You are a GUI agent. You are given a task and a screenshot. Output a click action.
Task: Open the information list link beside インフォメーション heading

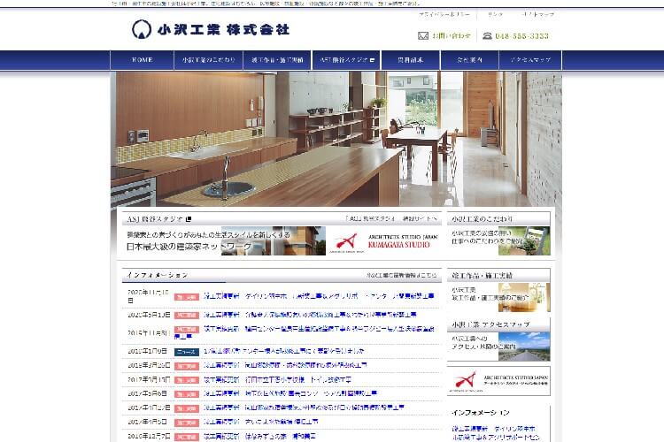coord(401,275)
